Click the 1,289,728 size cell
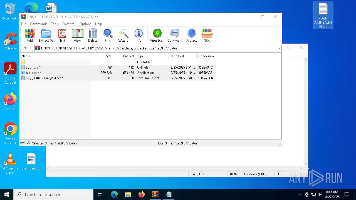This screenshot has height=200, width=356. click(105, 73)
